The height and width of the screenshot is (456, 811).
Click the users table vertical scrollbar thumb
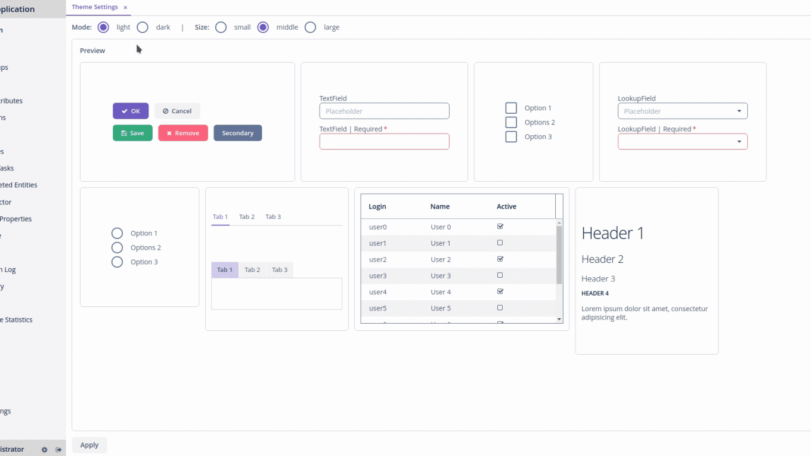point(559,255)
